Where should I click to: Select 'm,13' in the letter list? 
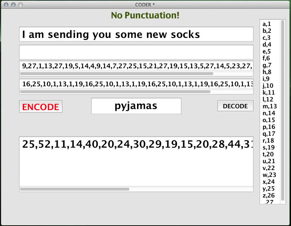coord(269,106)
